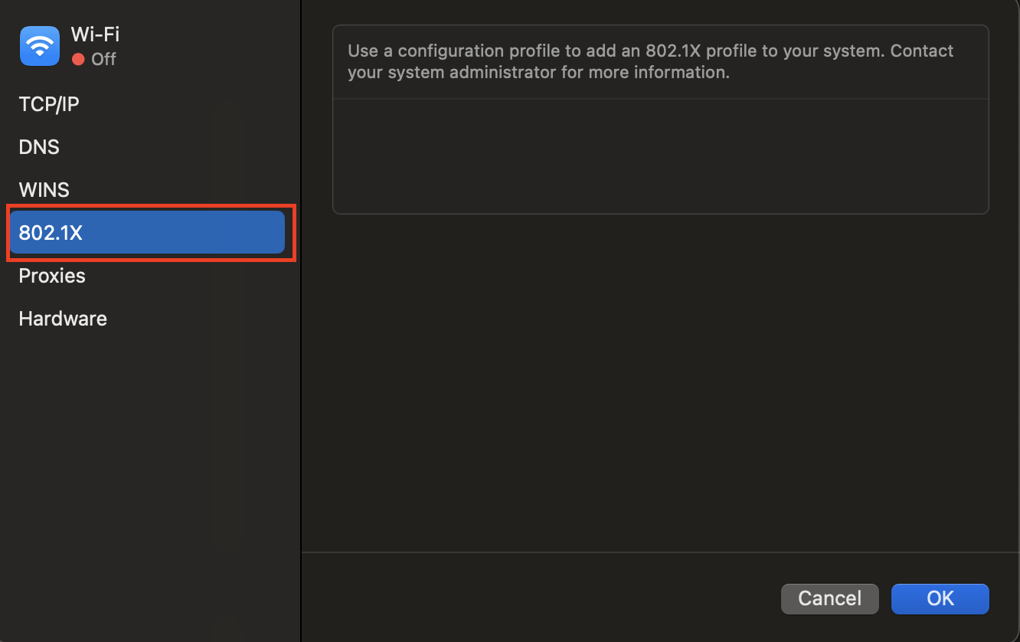Switch to the WINS section
This screenshot has height=642, width=1020.
tap(44, 189)
